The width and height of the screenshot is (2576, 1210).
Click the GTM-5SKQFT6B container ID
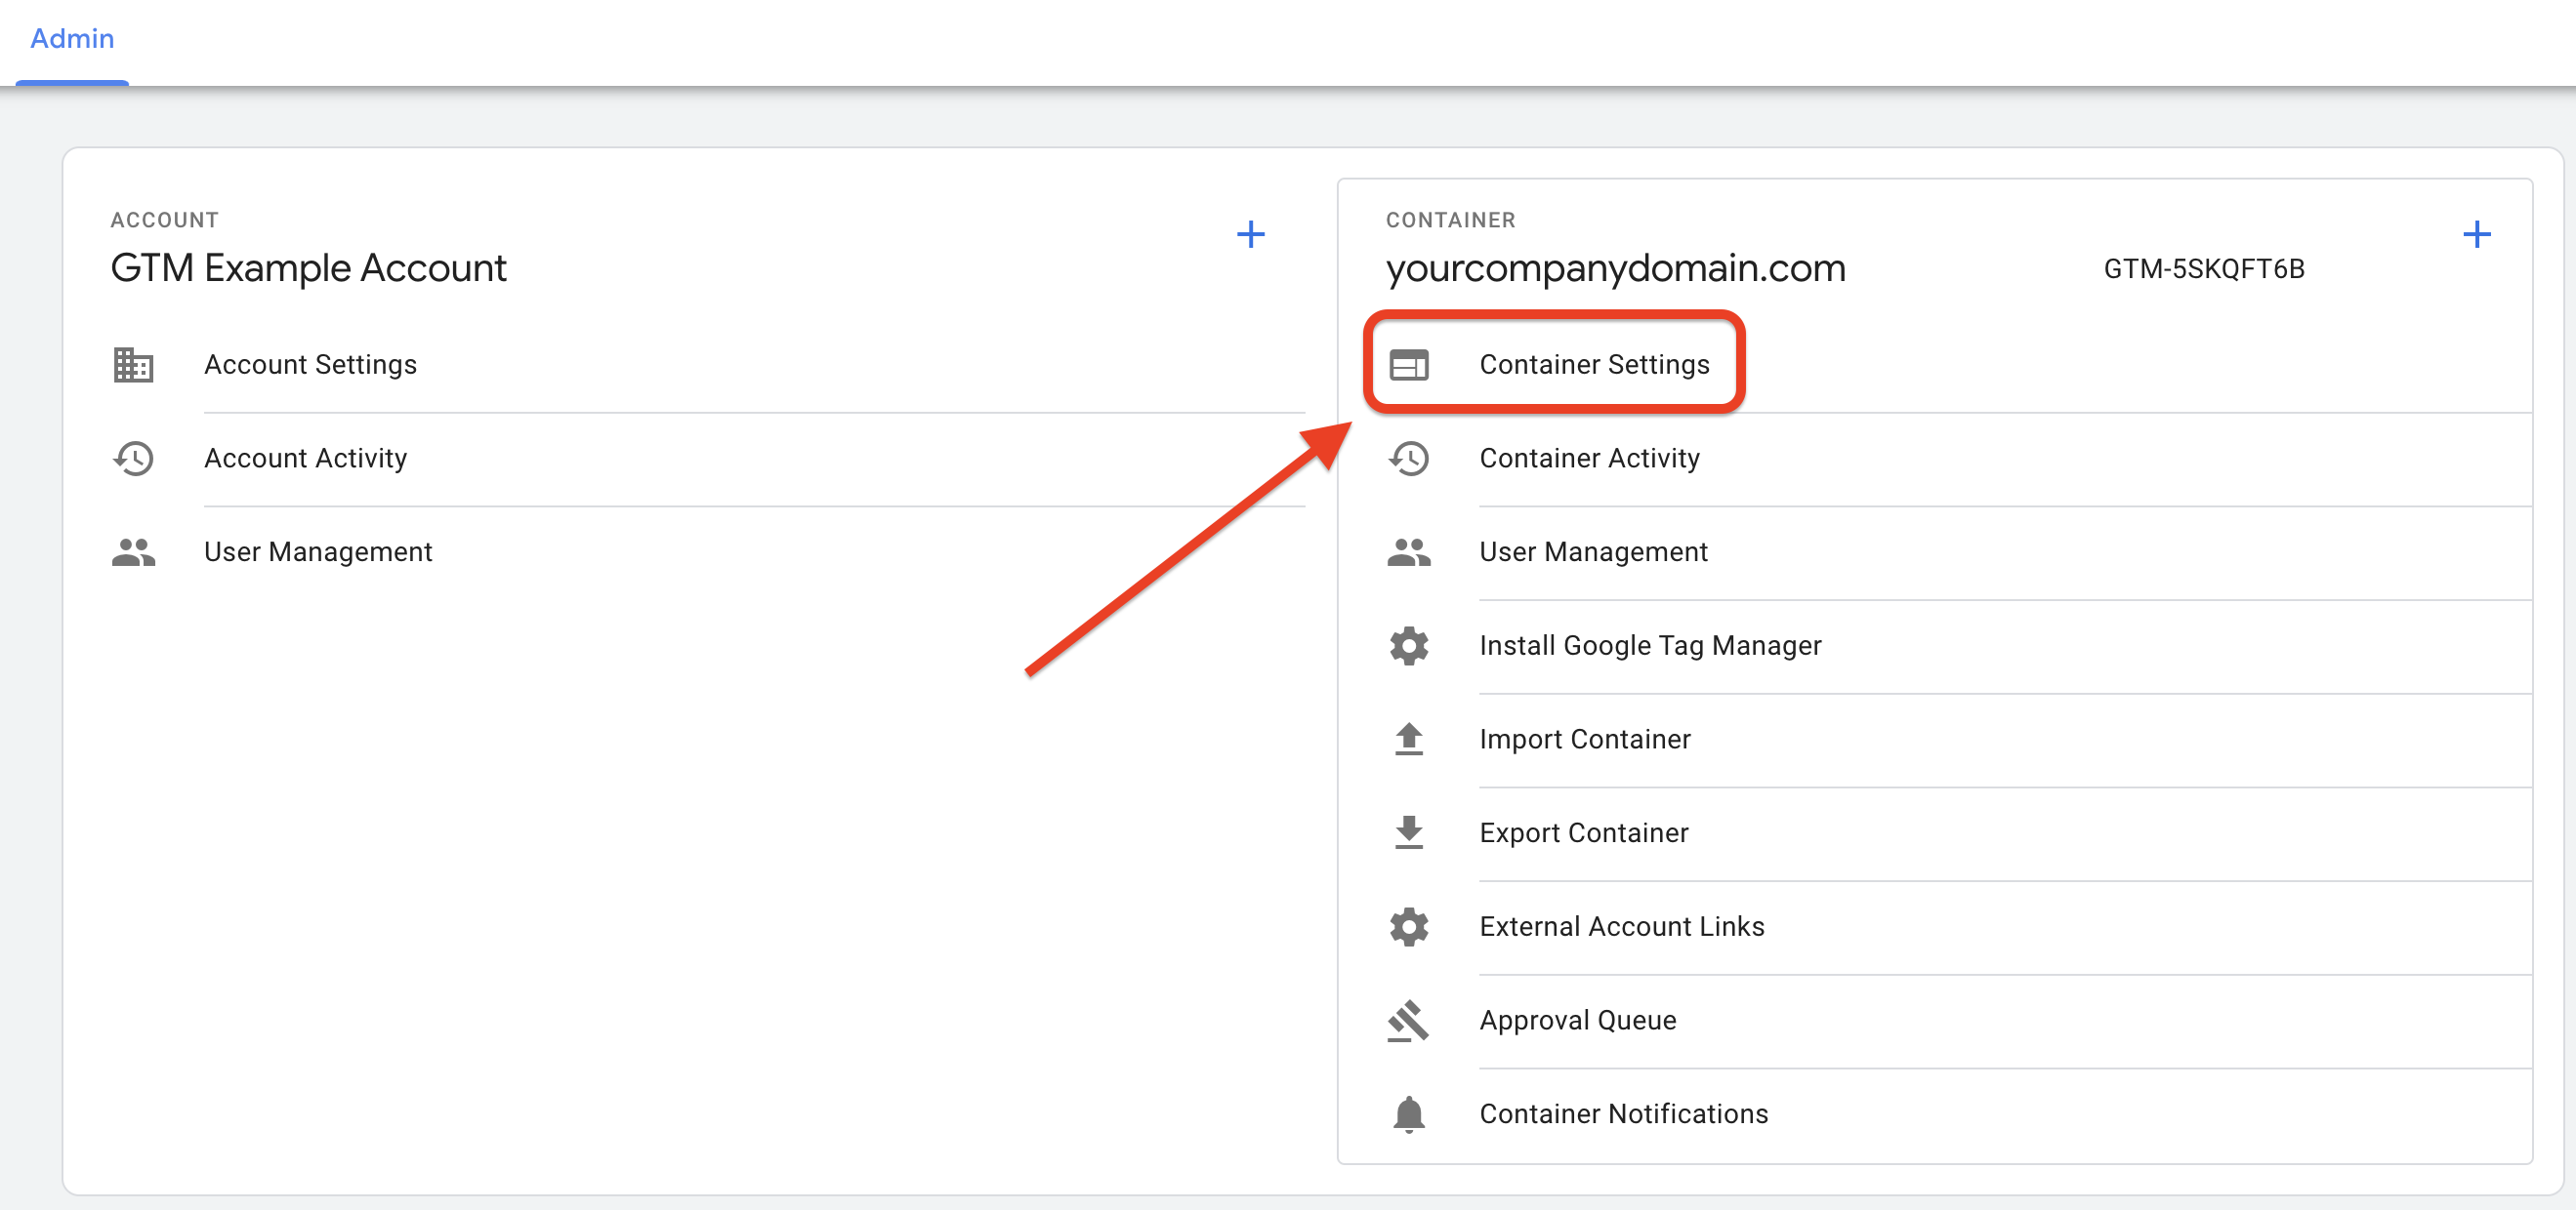[x=2203, y=268]
